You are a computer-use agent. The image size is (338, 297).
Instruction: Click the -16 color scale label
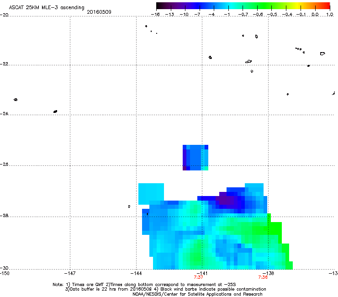(155, 15)
